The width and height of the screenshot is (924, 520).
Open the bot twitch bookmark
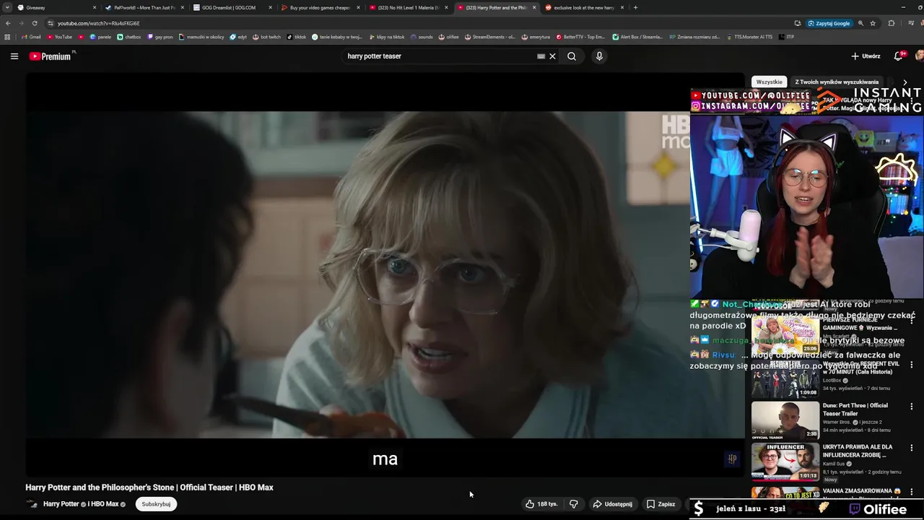pyautogui.click(x=266, y=37)
